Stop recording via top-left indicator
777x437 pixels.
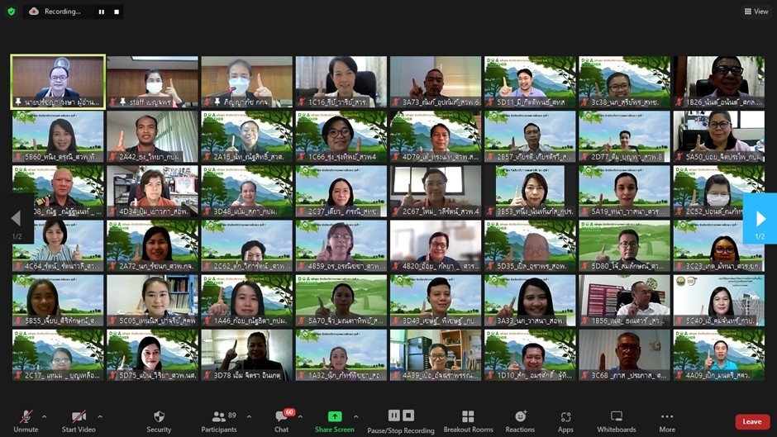[117, 12]
